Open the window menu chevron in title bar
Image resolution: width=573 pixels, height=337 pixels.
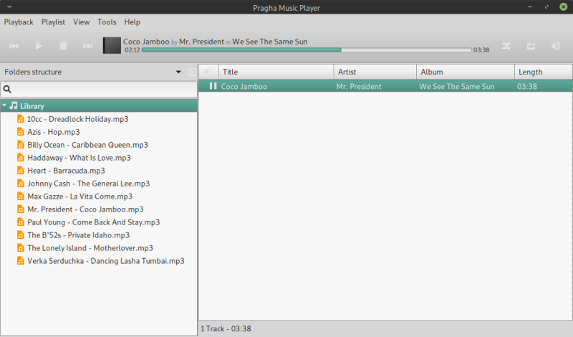(x=9, y=7)
